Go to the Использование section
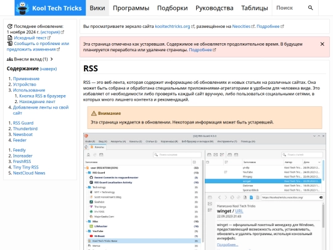This screenshot has width=333, height=250. [29, 90]
